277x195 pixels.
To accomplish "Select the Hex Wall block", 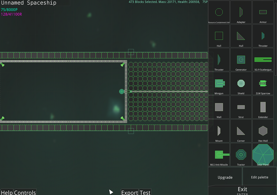I will pyautogui.click(x=263, y=131).
